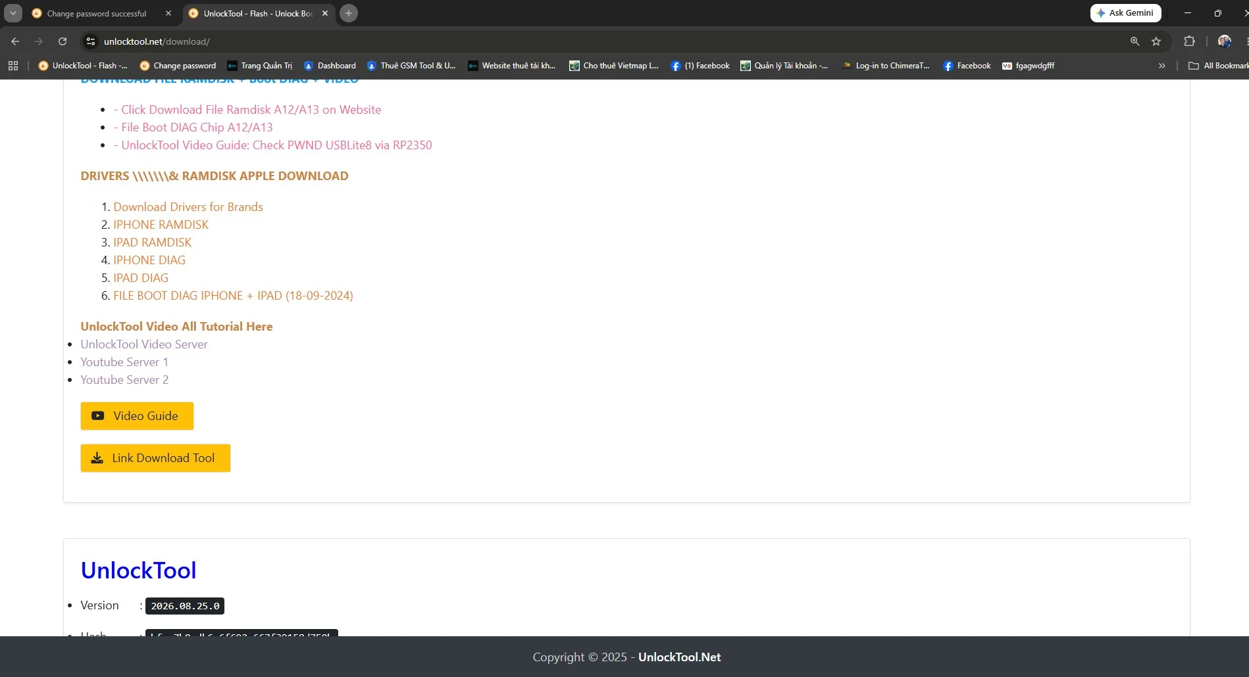This screenshot has height=677, width=1249.
Task: Open the 'FILE BOOT DIAG IPHONE + IPAD (18-09-2024)' link
Action: [x=233, y=296]
